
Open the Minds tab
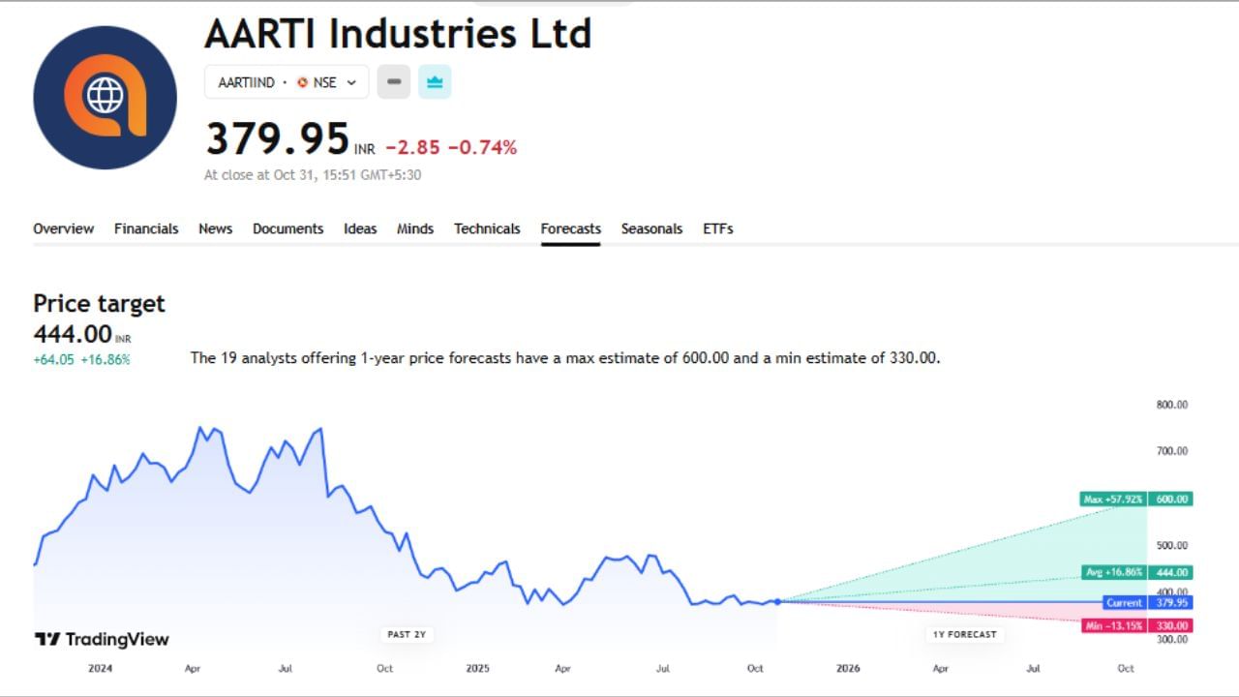tap(415, 228)
